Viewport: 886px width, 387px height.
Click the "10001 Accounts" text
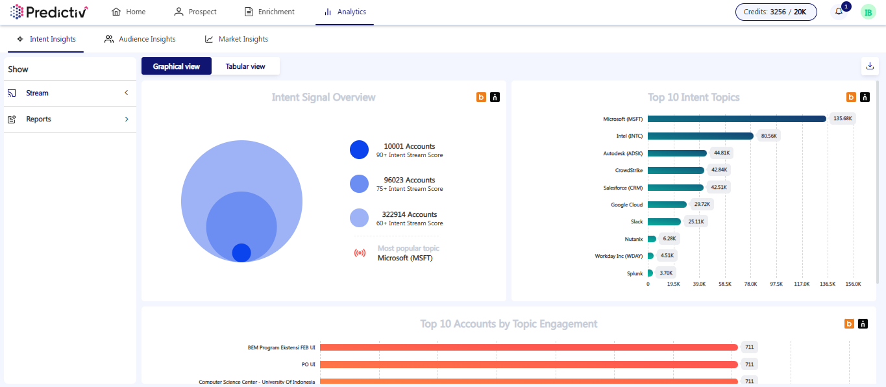[x=410, y=147]
